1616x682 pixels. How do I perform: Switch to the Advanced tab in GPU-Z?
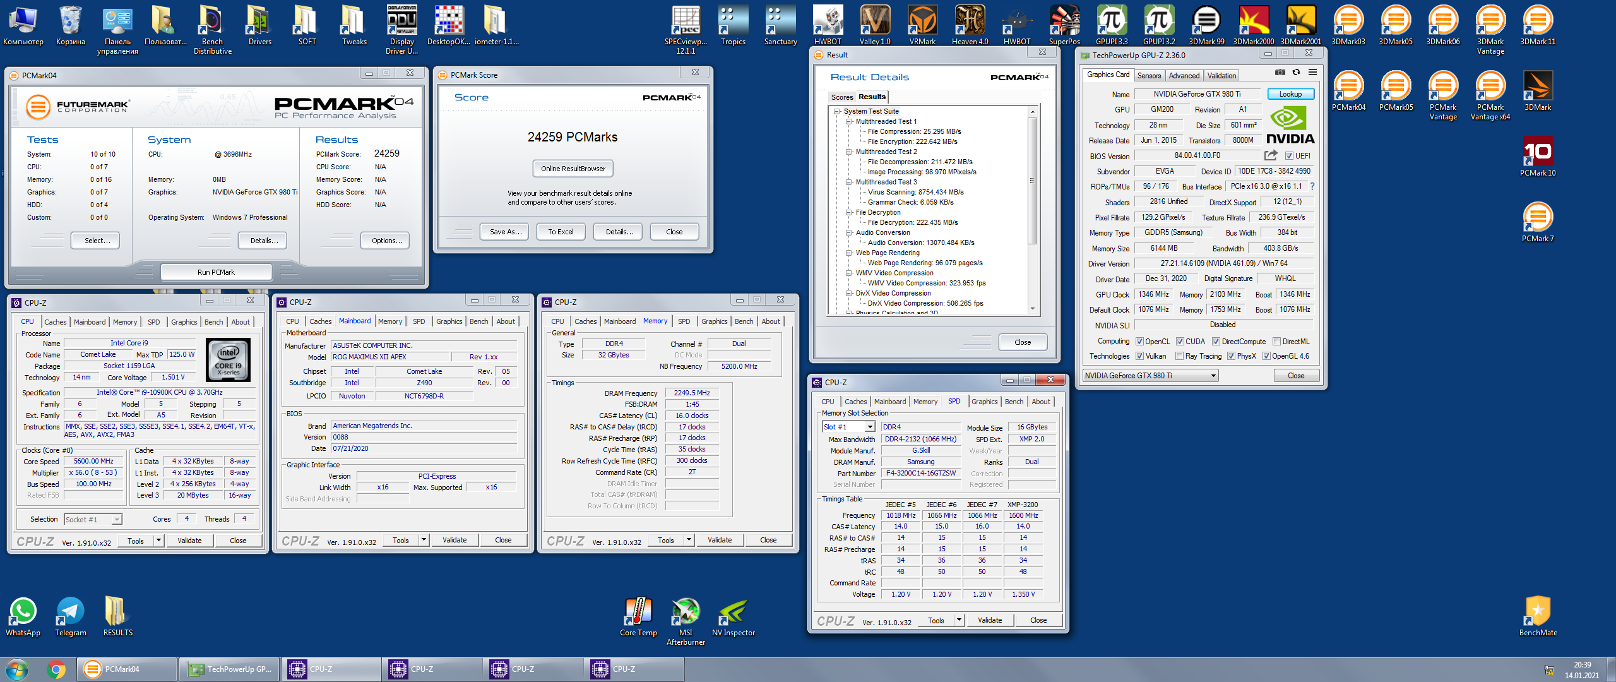[1184, 76]
